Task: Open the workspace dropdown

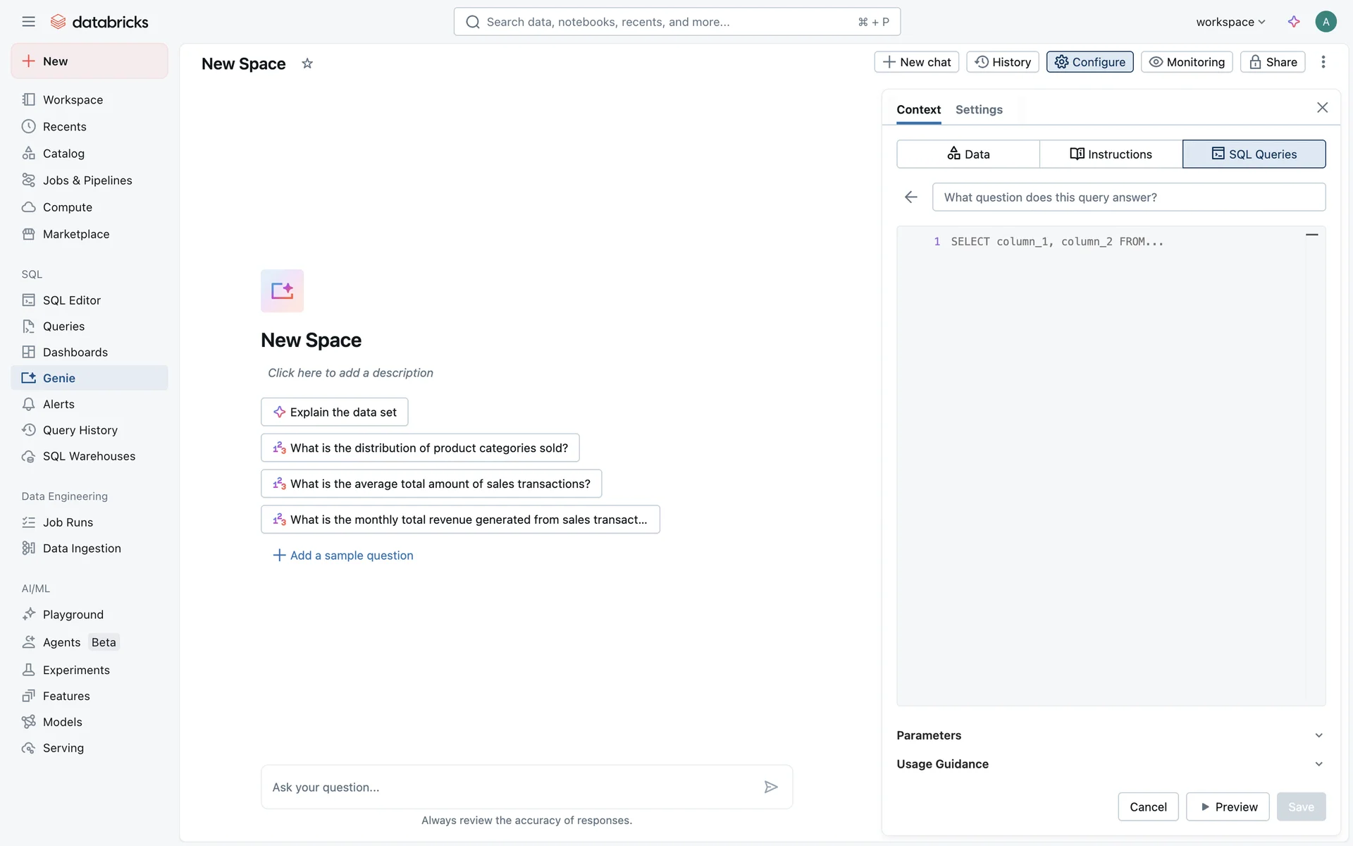Action: pyautogui.click(x=1230, y=22)
